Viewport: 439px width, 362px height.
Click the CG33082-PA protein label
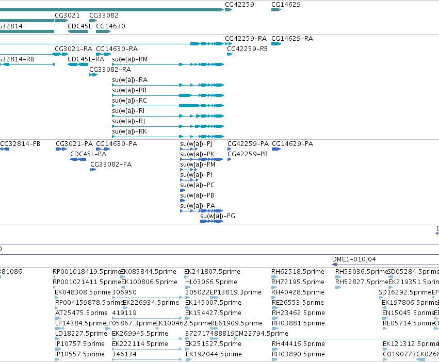(x=111, y=164)
